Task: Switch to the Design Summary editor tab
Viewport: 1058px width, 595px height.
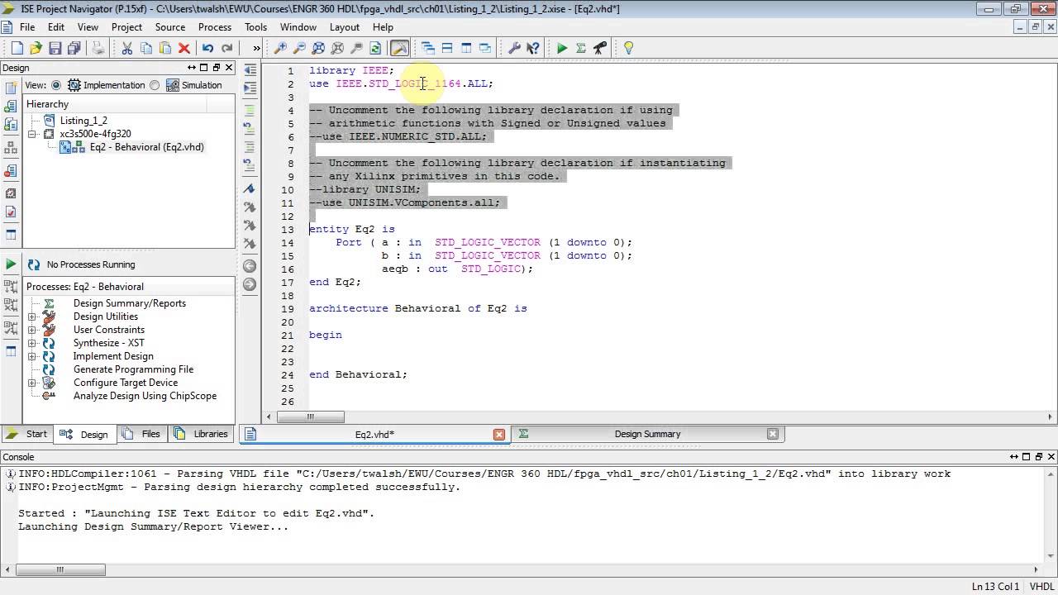Action: [647, 434]
